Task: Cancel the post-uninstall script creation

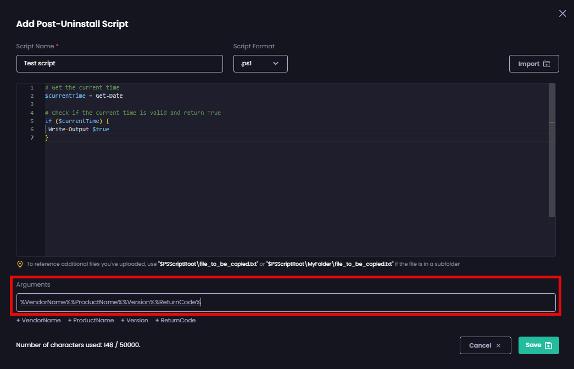Action: pyautogui.click(x=485, y=345)
